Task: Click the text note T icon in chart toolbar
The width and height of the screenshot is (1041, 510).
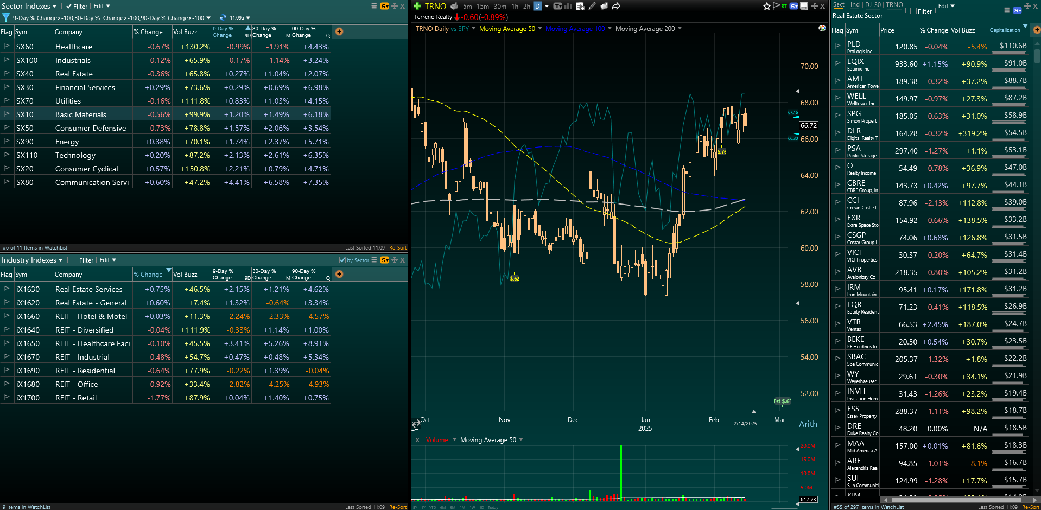Action: pyautogui.click(x=557, y=6)
